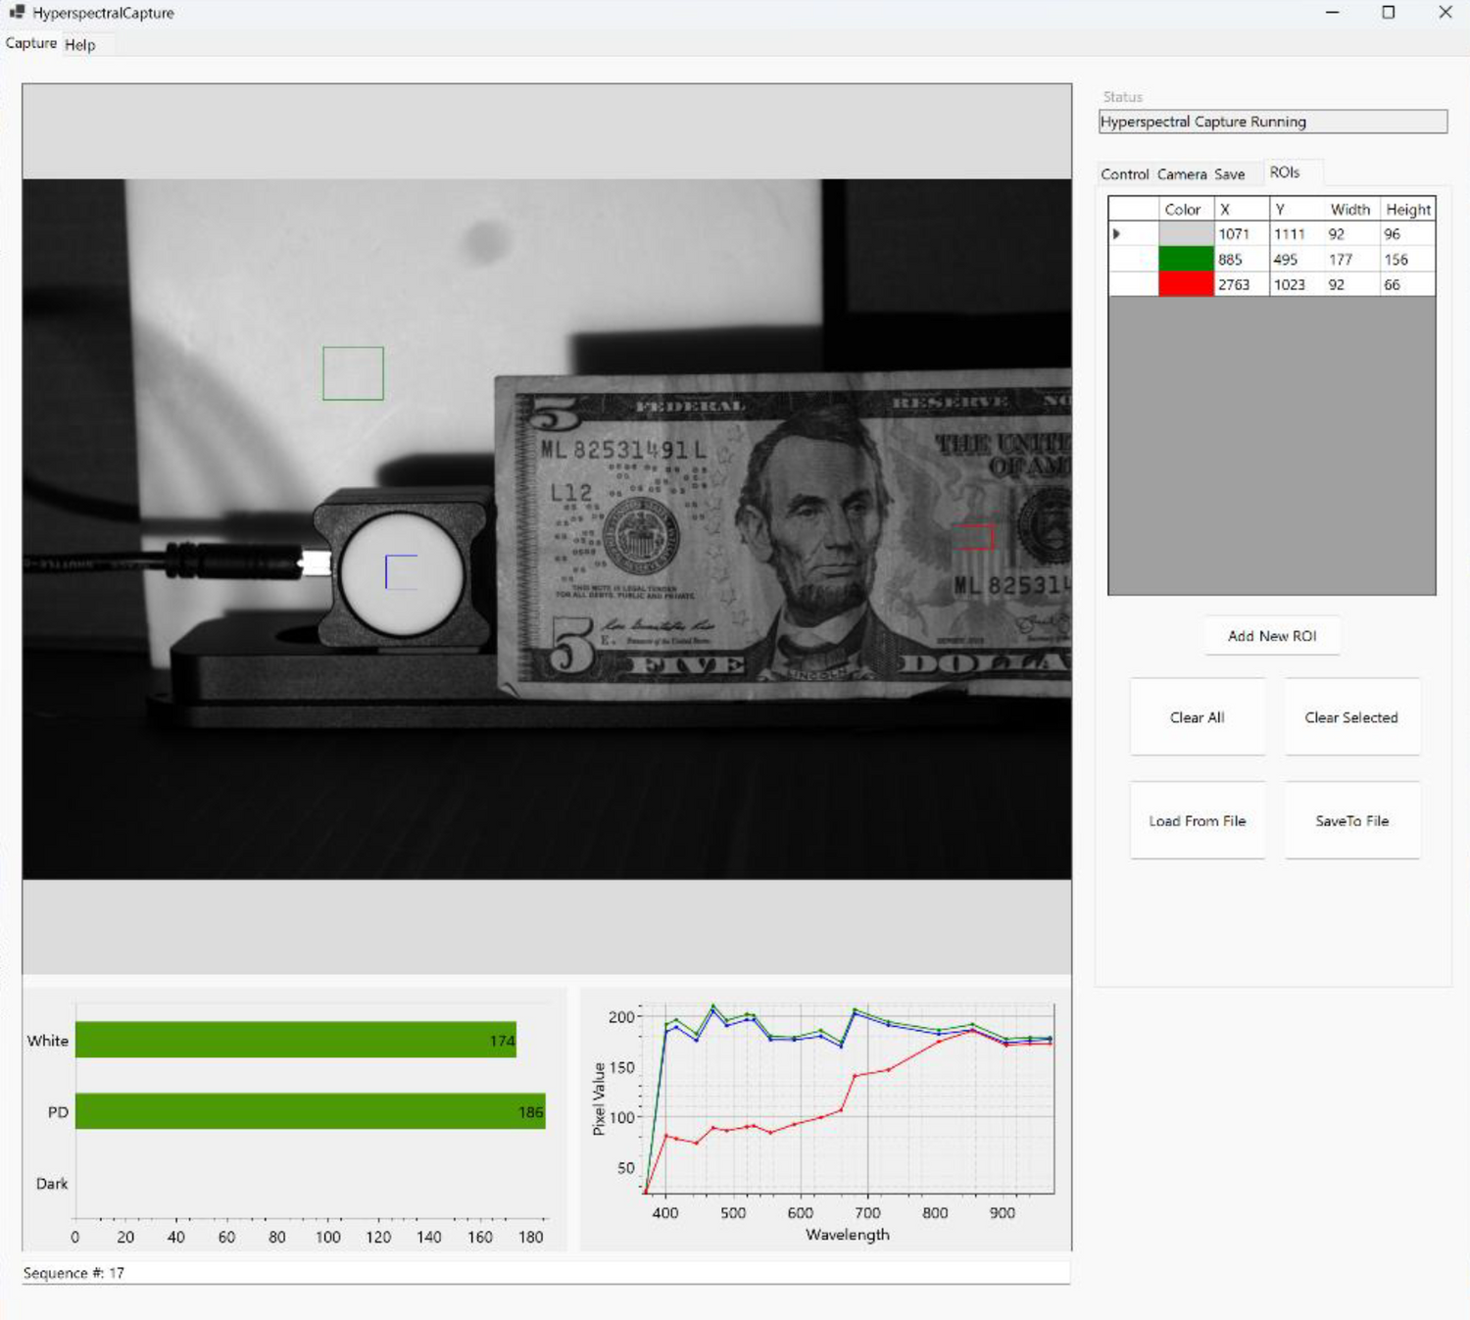Image resolution: width=1470 pixels, height=1320 pixels.
Task: Click the blue ROI rectangle on white disc
Action: click(x=401, y=572)
